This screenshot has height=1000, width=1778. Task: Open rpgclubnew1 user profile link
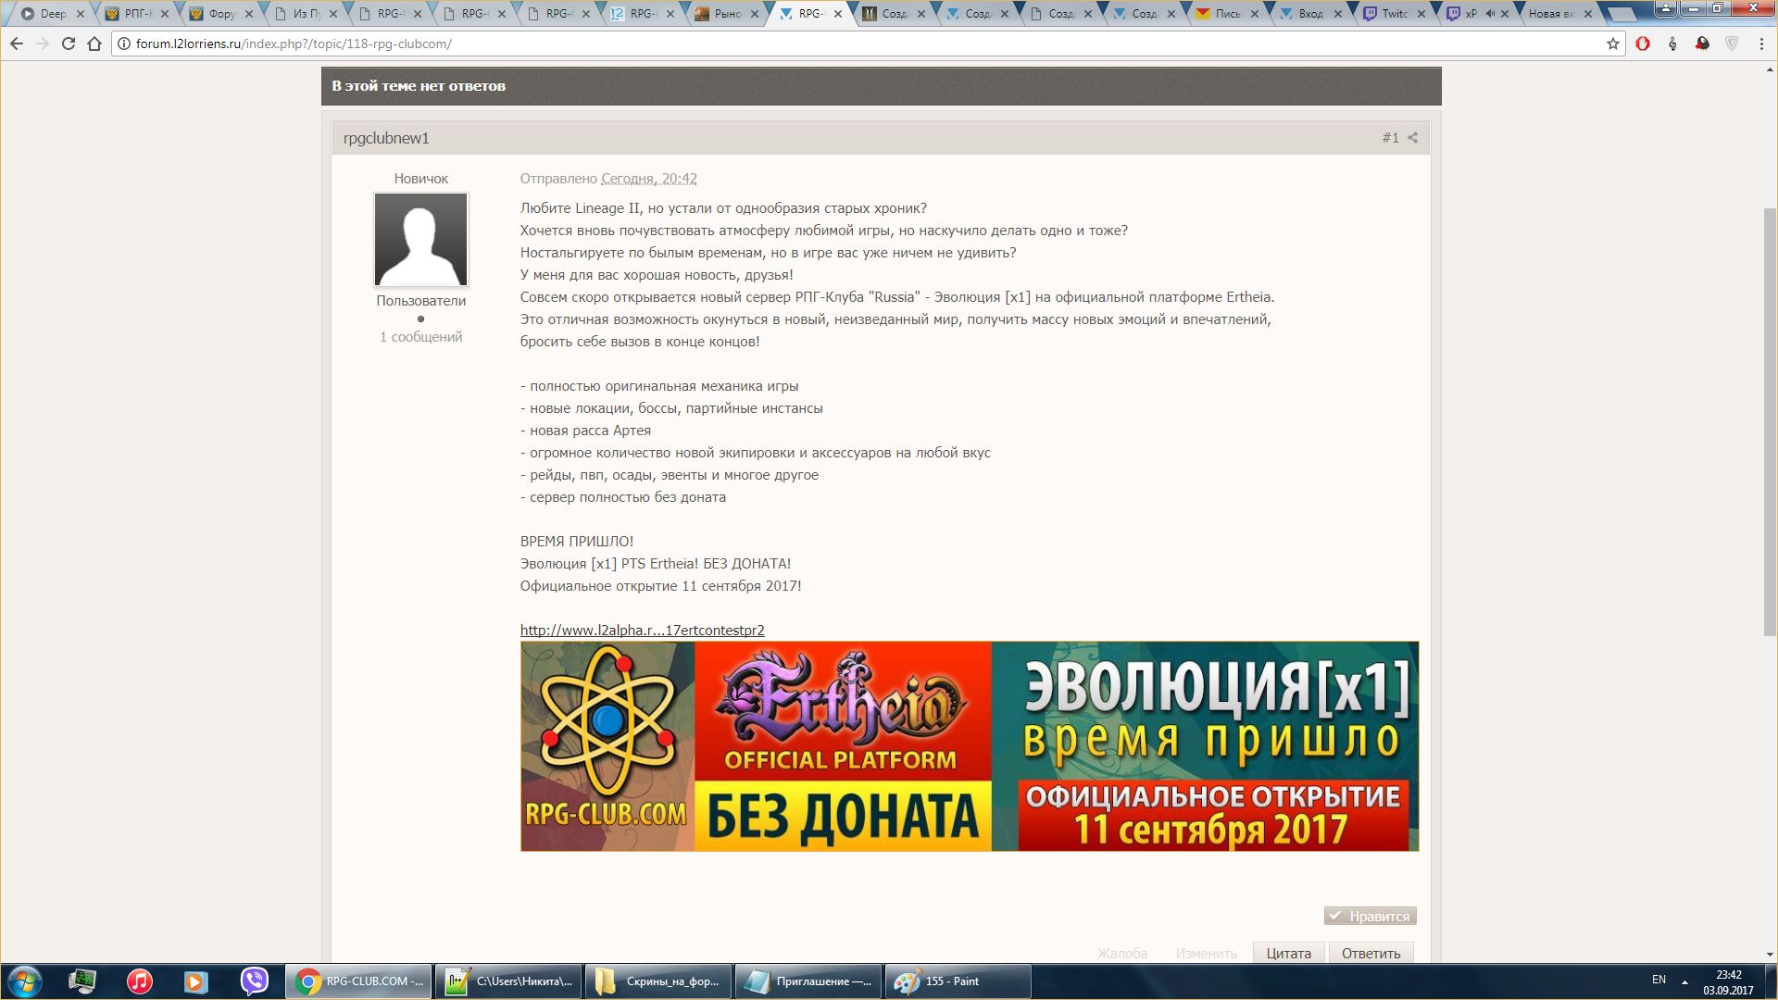pyautogui.click(x=386, y=138)
